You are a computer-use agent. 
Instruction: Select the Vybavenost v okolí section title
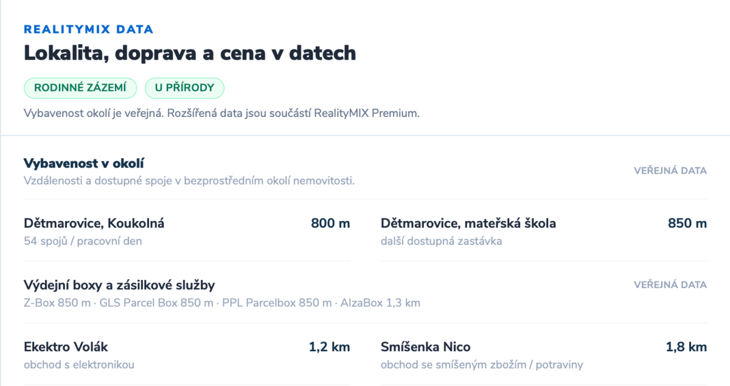tap(84, 163)
